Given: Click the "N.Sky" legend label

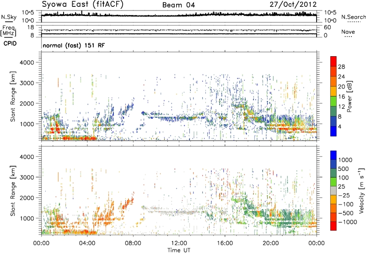Looking at the screenshot, I should (x=9, y=17).
